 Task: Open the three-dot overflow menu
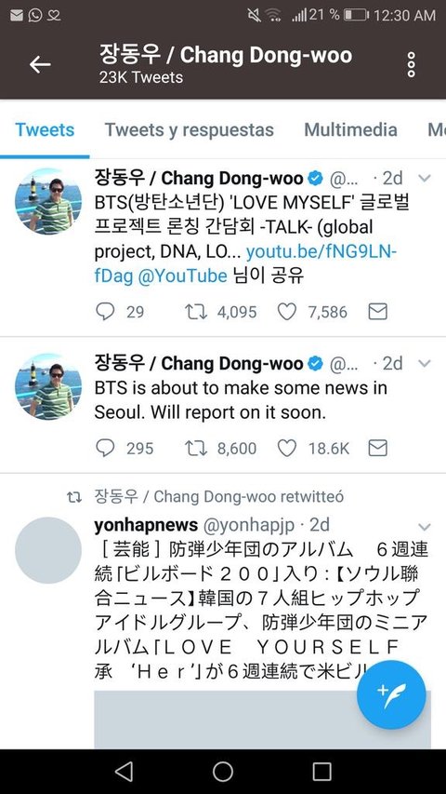click(x=411, y=64)
